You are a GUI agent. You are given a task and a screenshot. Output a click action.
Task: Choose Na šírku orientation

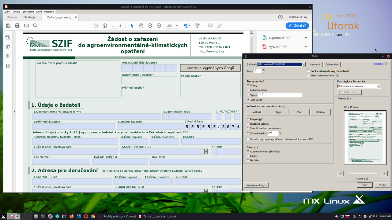[248, 160]
